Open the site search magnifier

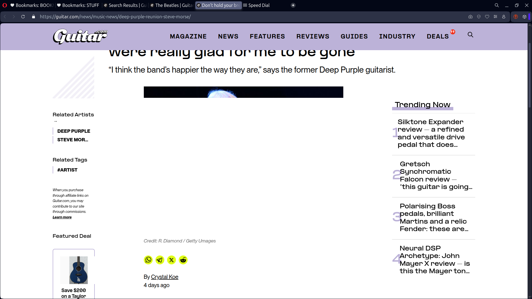[x=470, y=35]
